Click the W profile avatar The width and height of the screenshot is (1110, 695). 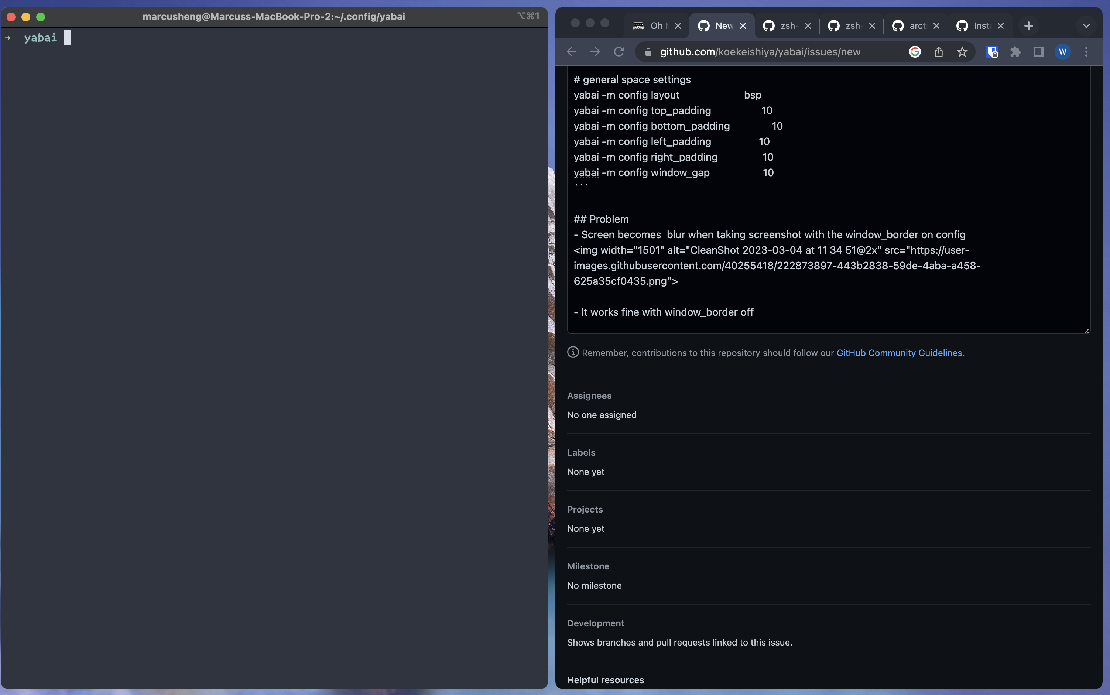click(x=1063, y=51)
